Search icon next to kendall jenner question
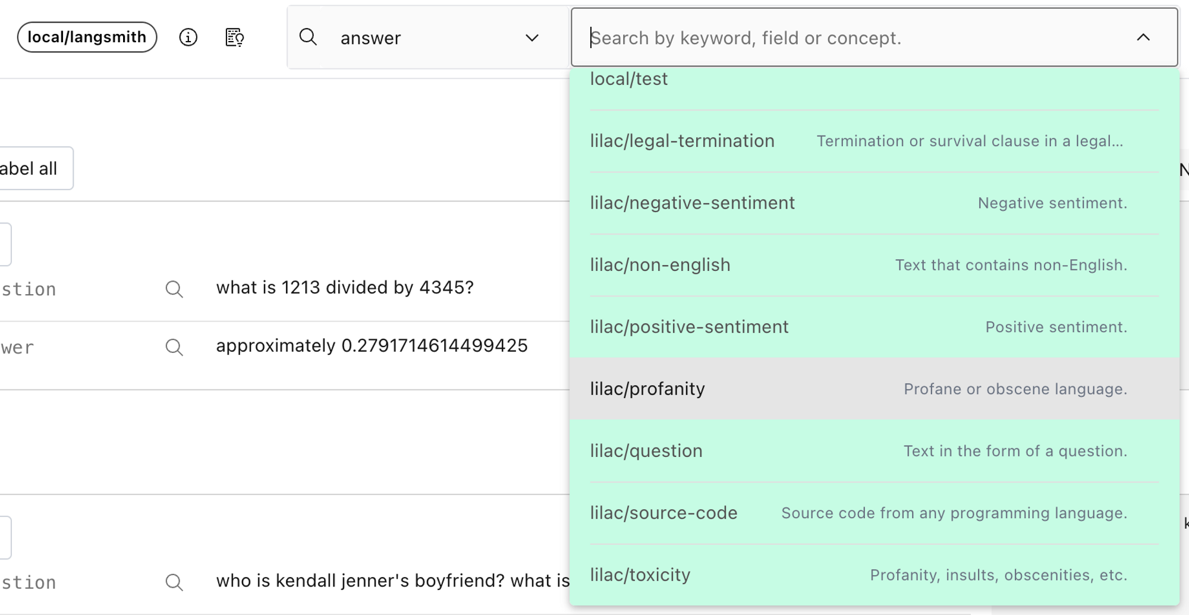This screenshot has width=1189, height=615. 174,582
